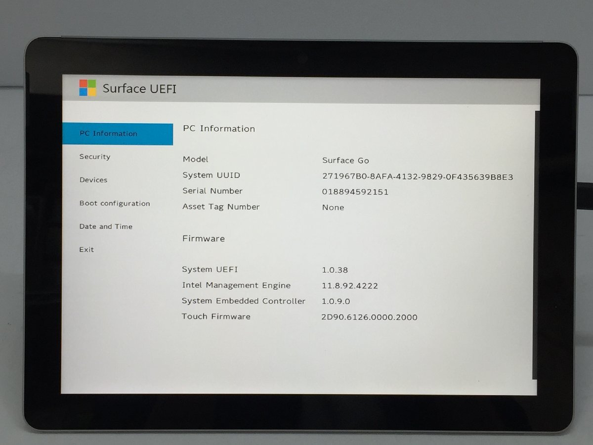Select the Asset Tag Number label

click(221, 207)
